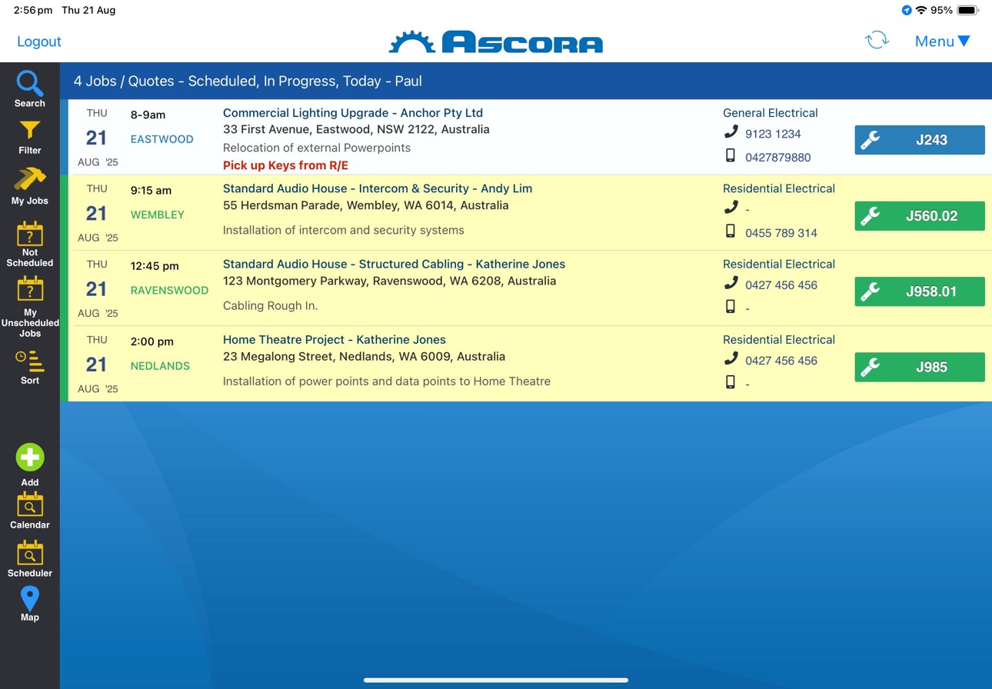Open the Sort options

pos(29,368)
